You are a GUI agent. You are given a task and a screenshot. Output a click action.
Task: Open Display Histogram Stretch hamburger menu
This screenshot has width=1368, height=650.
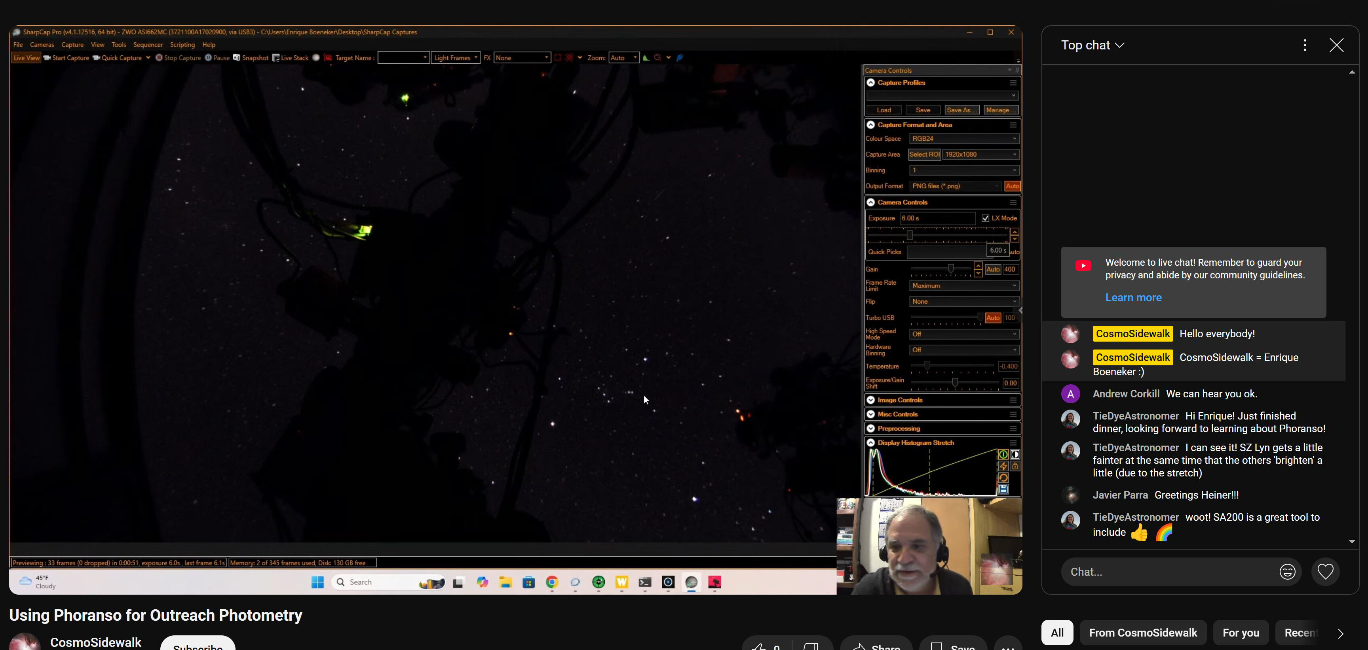coord(1013,442)
